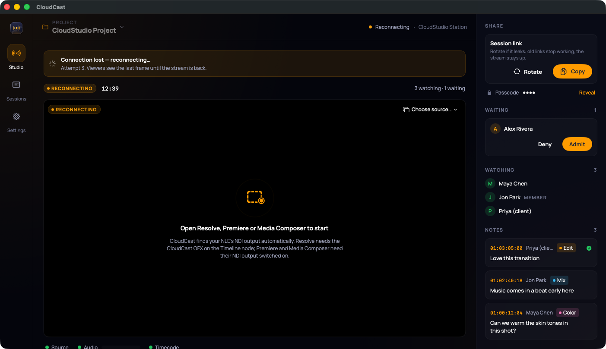This screenshot has height=349, width=606.
Task: Jump to note timecode 01:03:05:00
Action: 506,248
